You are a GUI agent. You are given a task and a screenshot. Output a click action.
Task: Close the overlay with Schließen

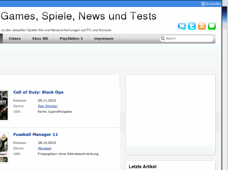point(211,4)
